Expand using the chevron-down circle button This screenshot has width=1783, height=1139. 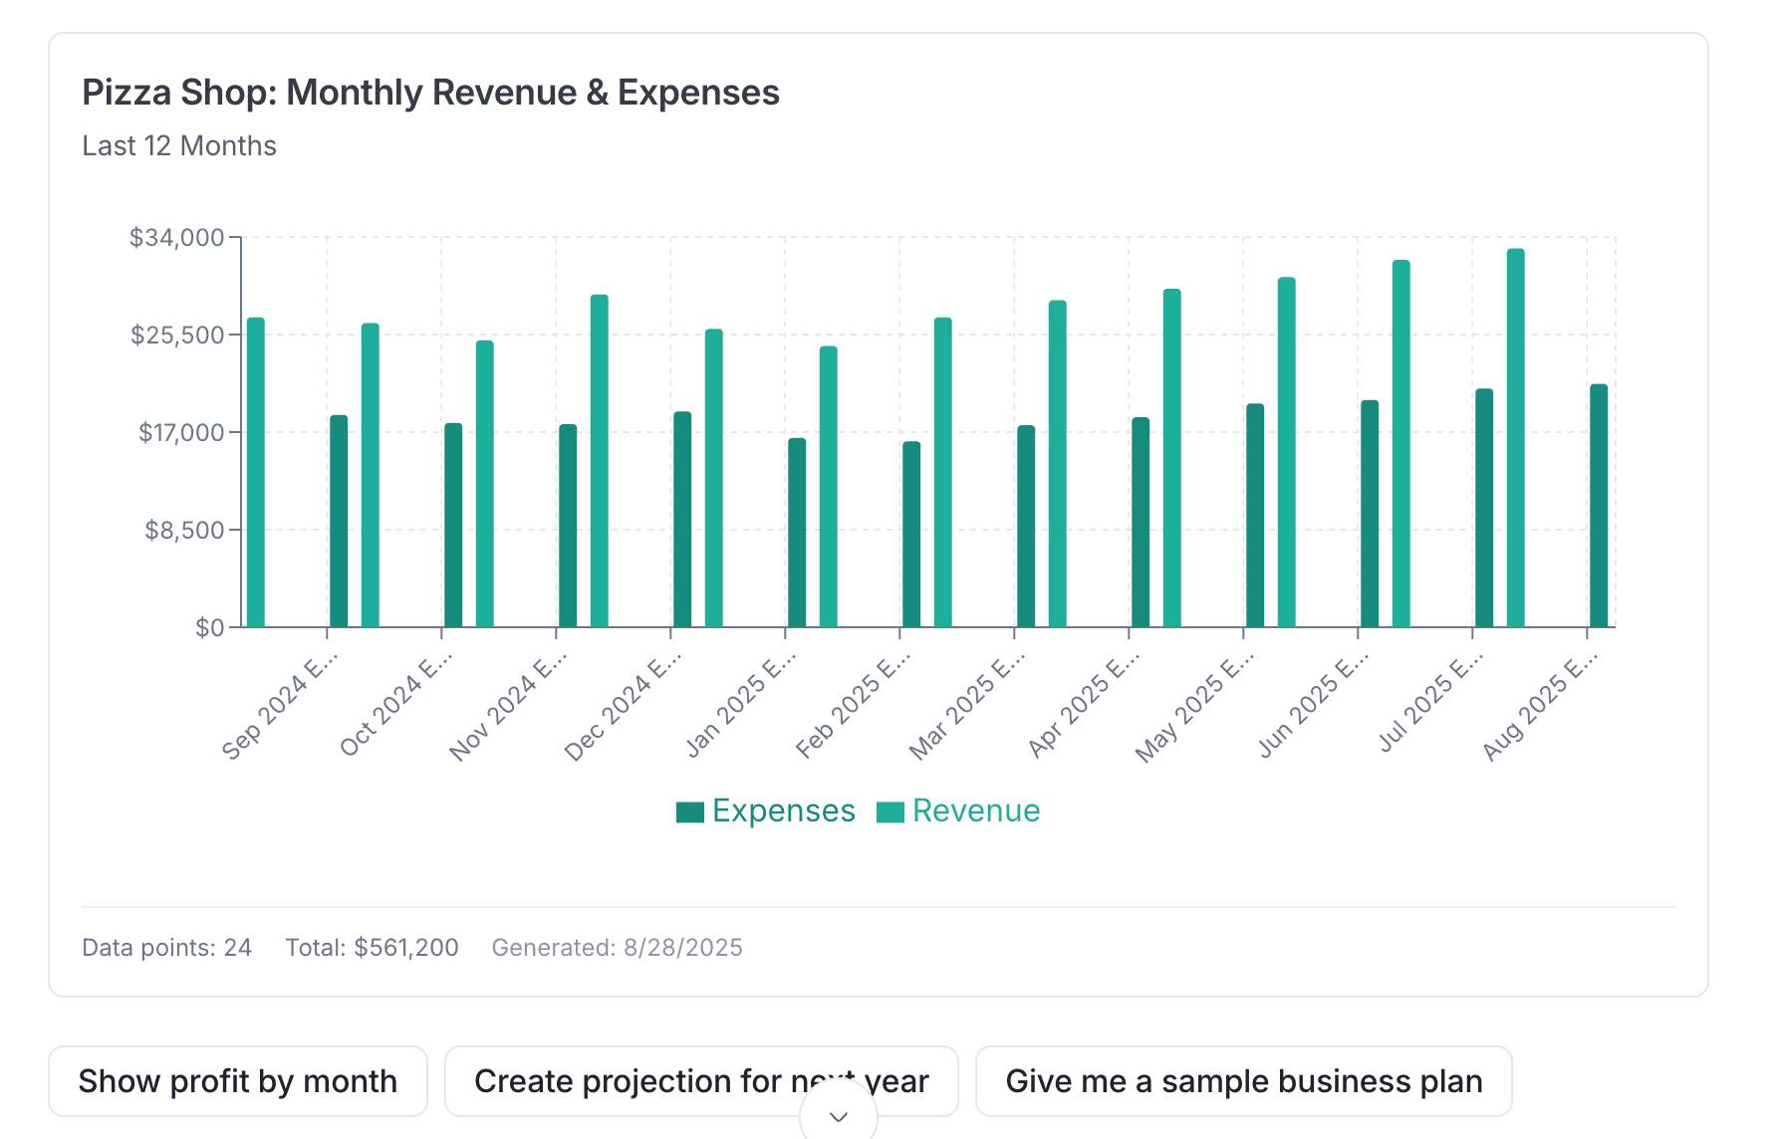point(839,1115)
